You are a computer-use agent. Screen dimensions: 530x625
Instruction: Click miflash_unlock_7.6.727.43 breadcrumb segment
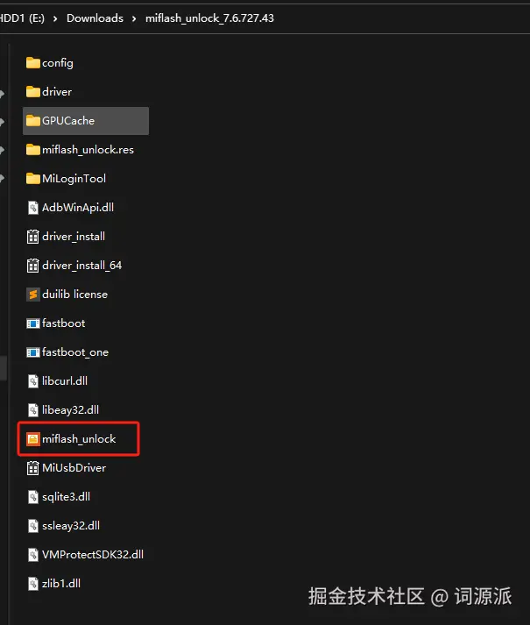tap(209, 18)
